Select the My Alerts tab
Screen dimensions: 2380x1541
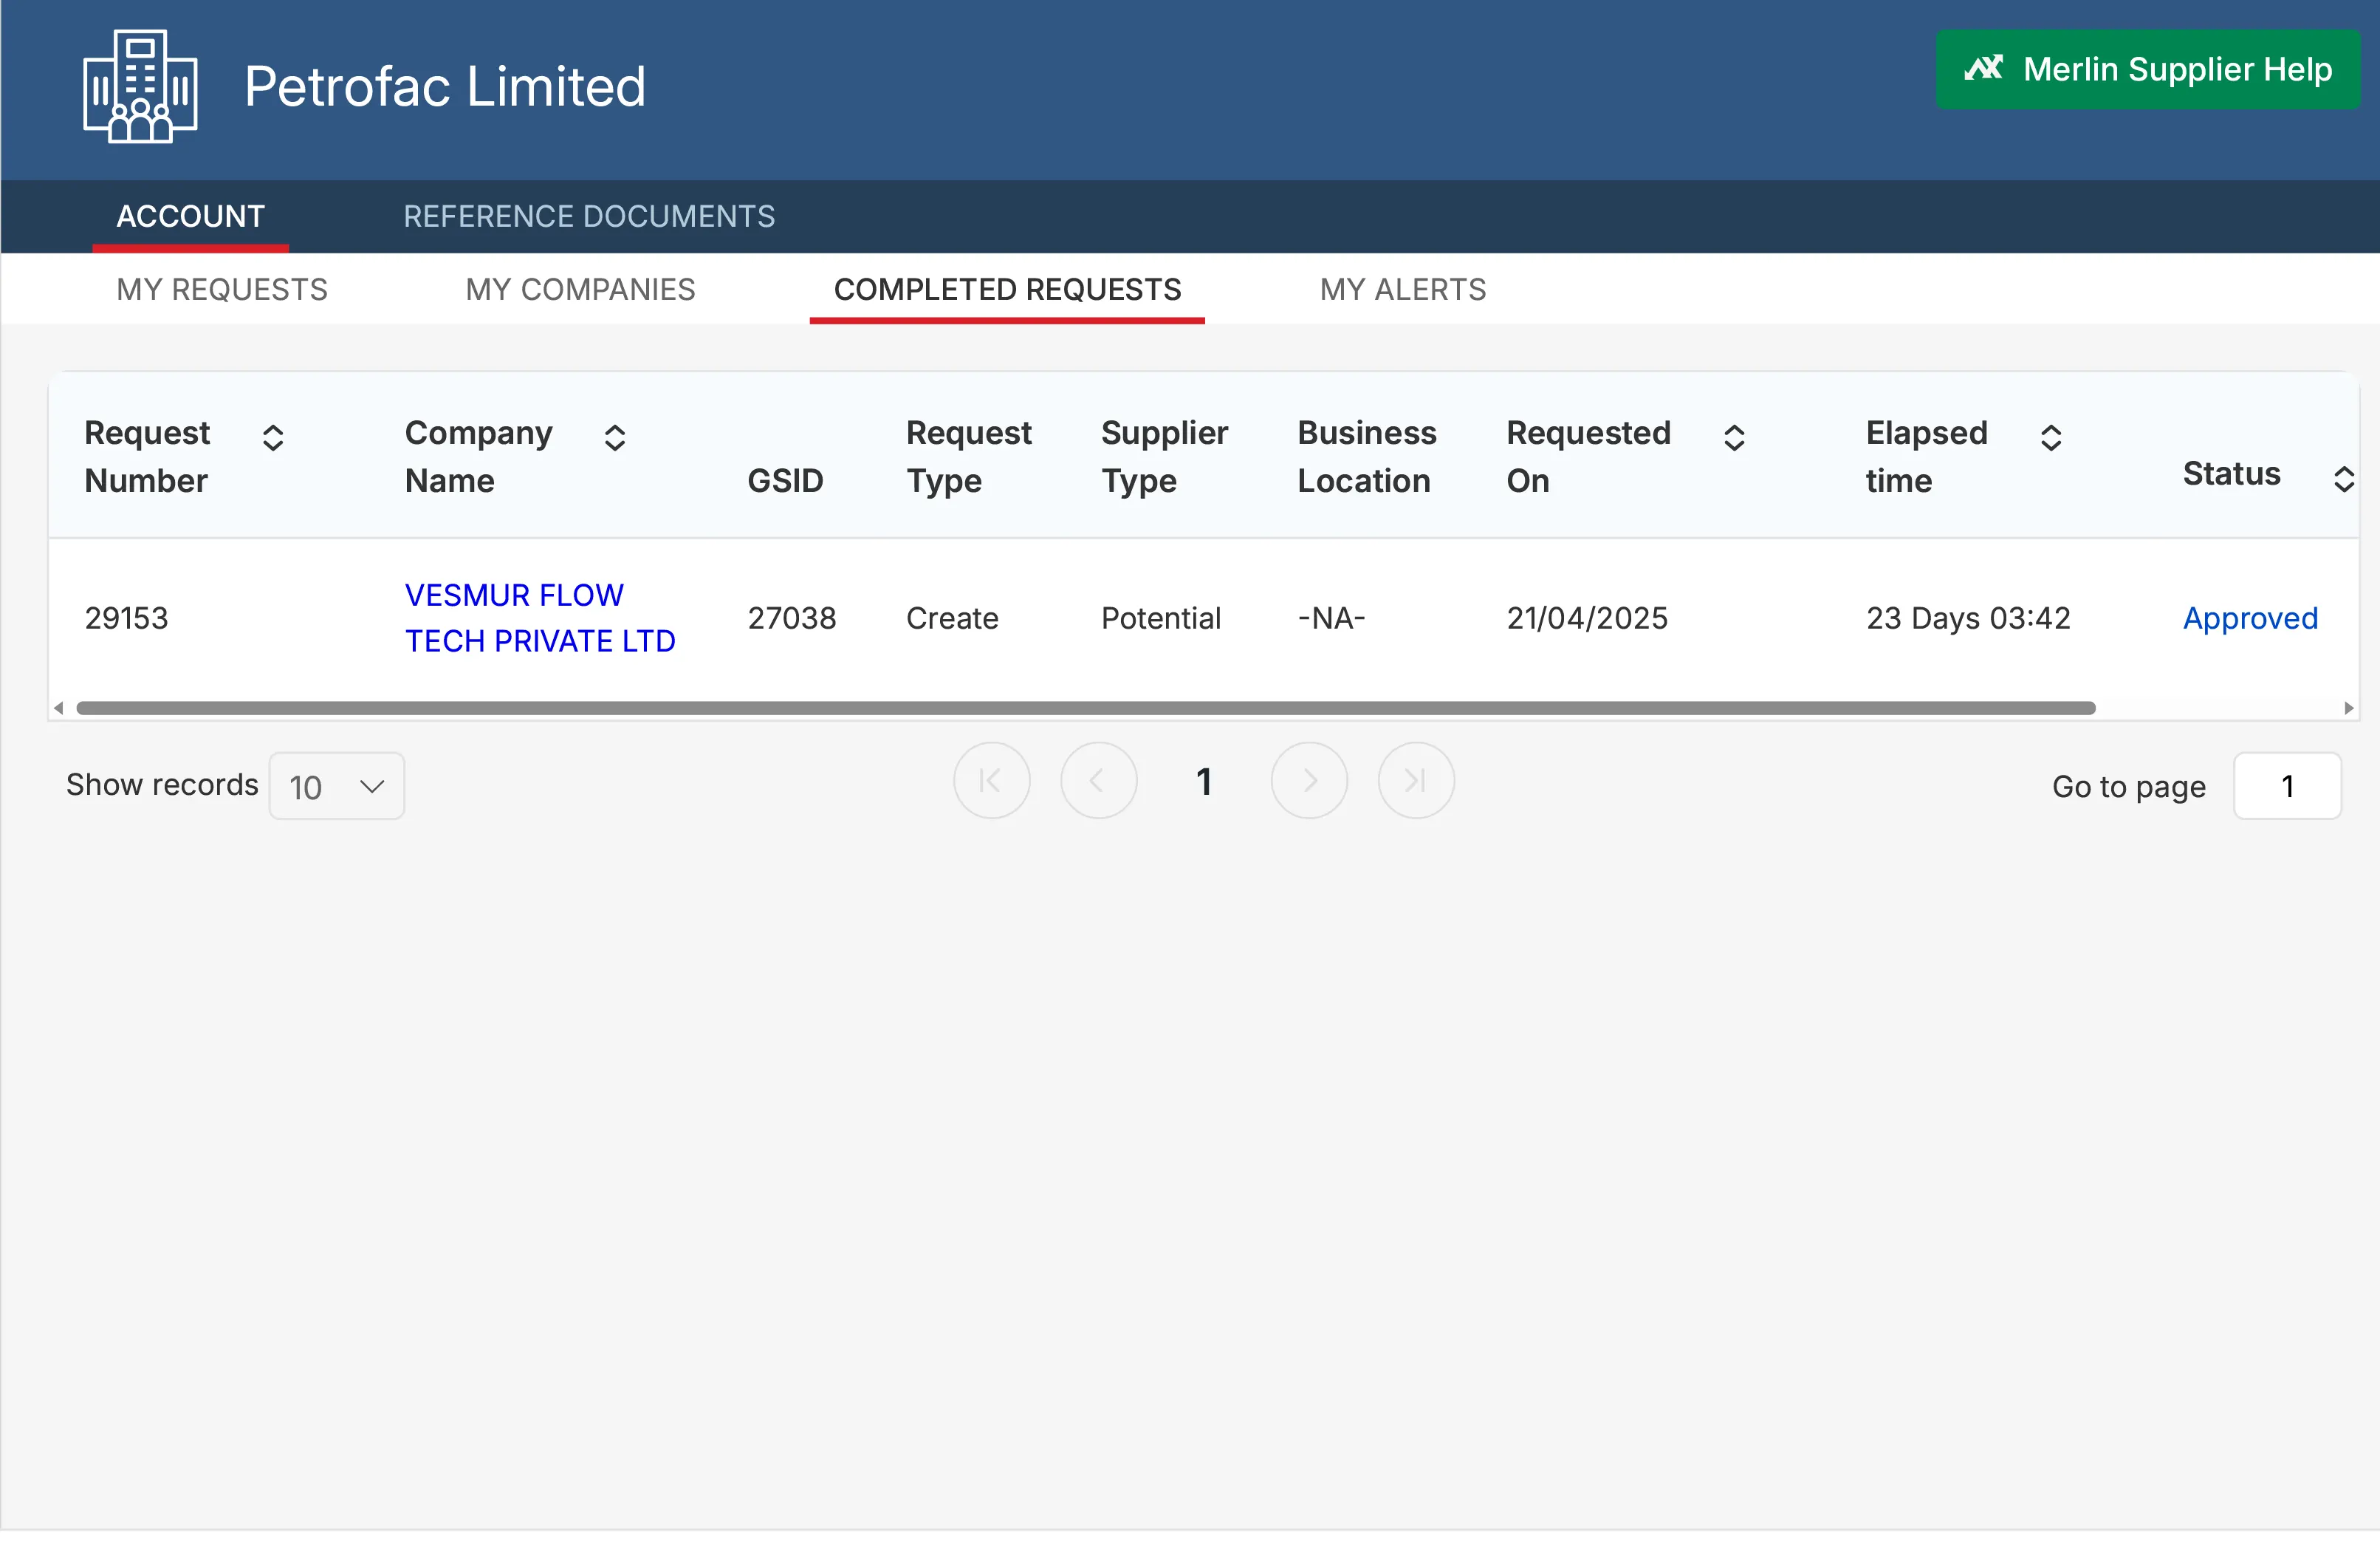(x=1402, y=289)
